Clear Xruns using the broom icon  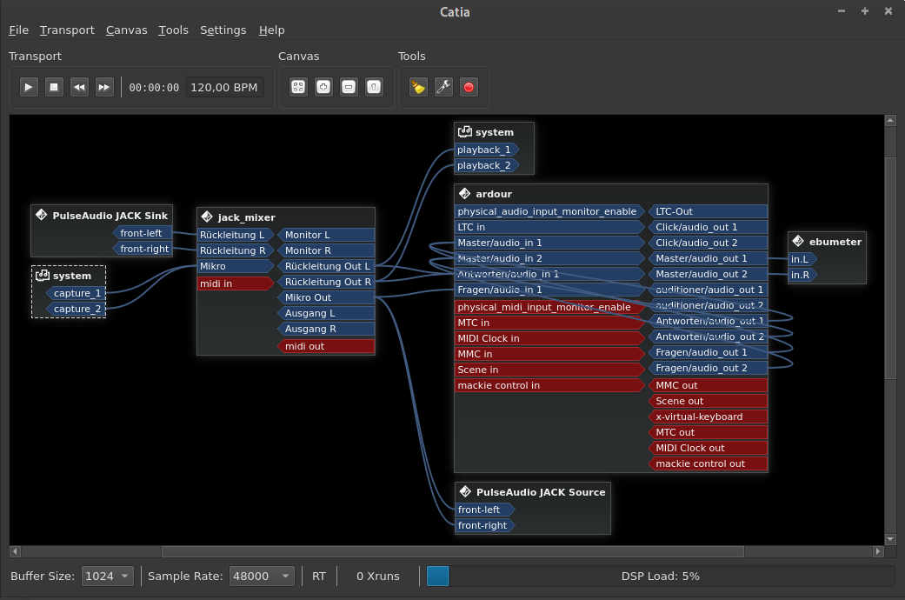click(x=418, y=87)
